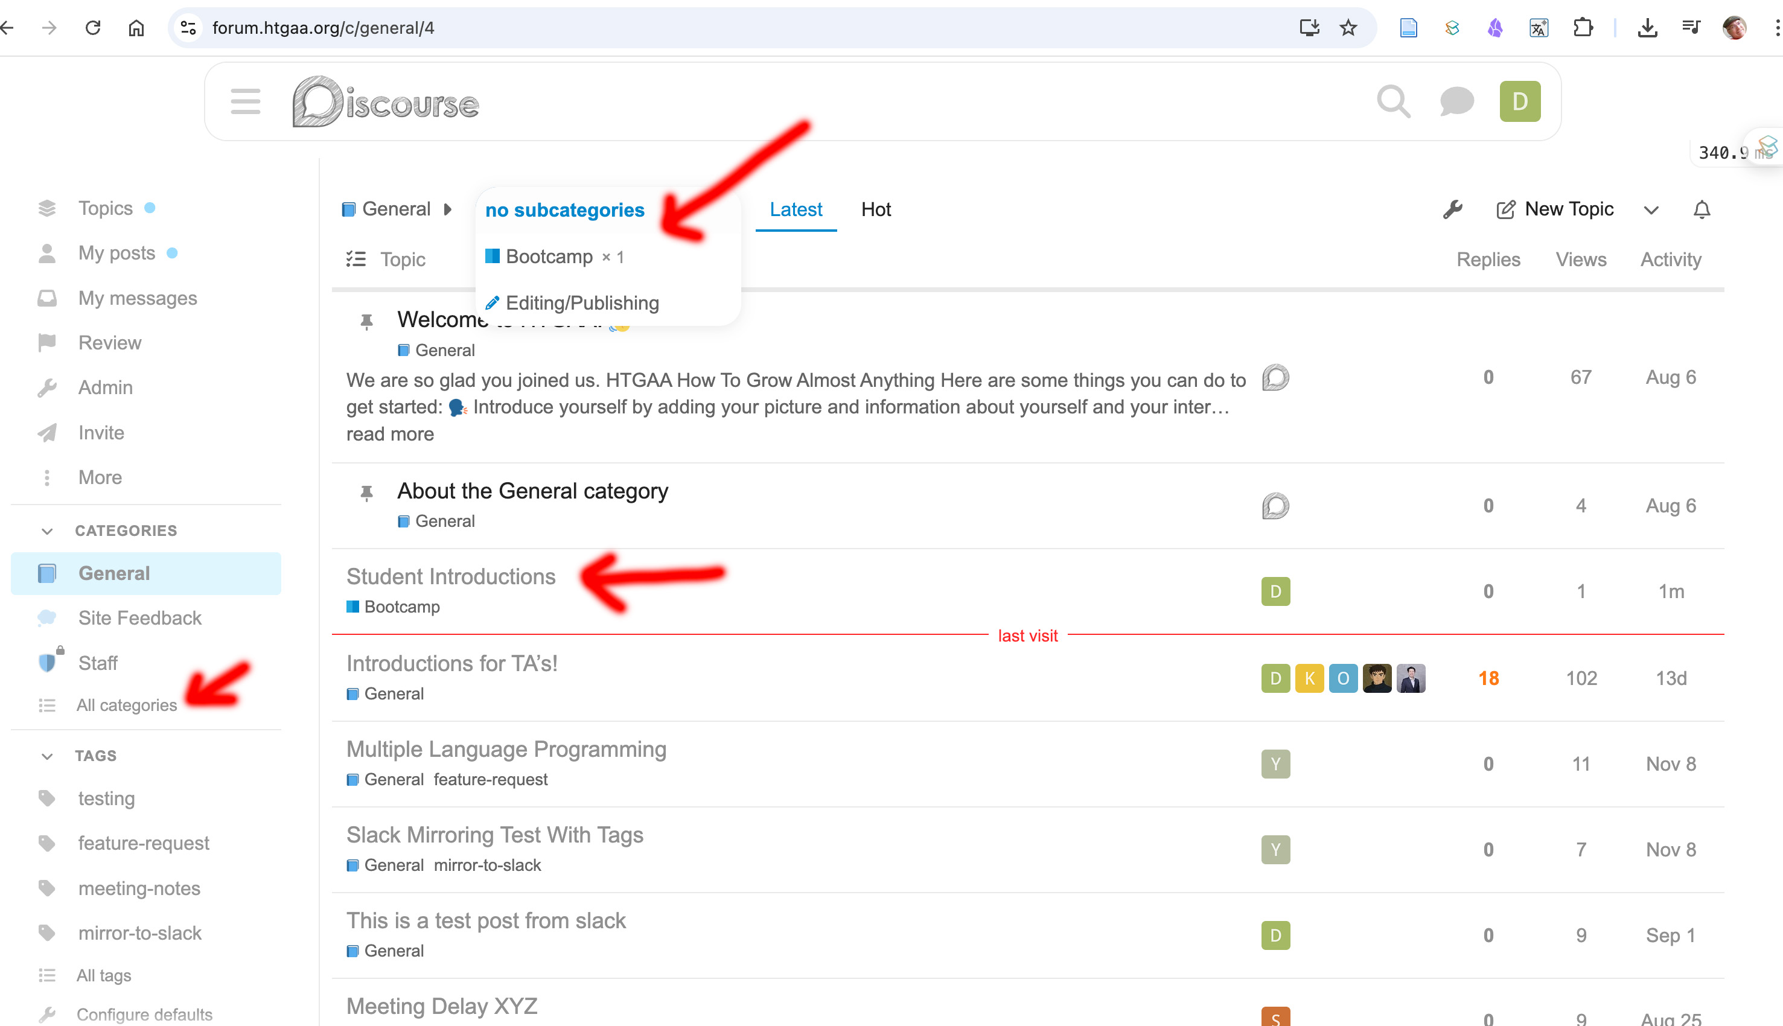Viewport: 1783px width, 1026px height.
Task: Collapse the TAGS sidebar section
Action: pyautogui.click(x=47, y=756)
